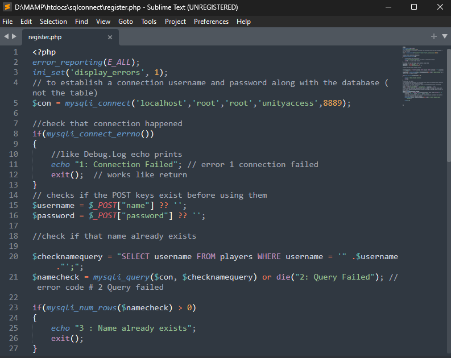The image size is (451, 358).
Task: Open the Edit menu
Action: (x=26, y=22)
